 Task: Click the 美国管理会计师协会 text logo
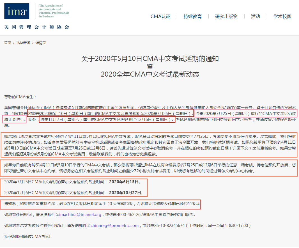pyautogui.click(x=36, y=27)
